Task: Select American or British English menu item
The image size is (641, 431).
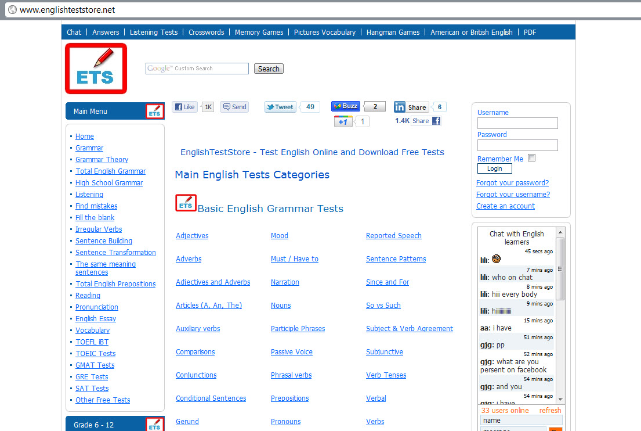Action: point(472,32)
